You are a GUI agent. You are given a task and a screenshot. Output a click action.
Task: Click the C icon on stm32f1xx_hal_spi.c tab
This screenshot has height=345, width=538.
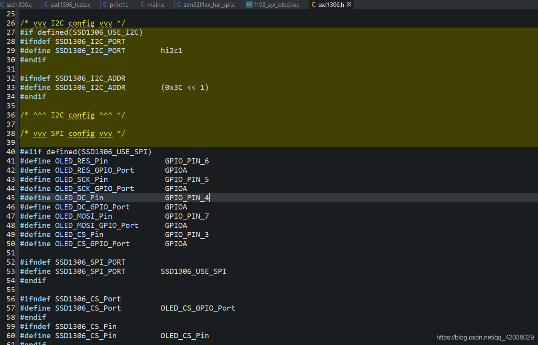click(x=179, y=5)
